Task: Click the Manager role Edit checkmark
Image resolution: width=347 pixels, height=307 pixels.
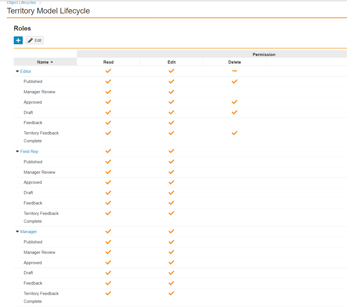Action: point(171,231)
